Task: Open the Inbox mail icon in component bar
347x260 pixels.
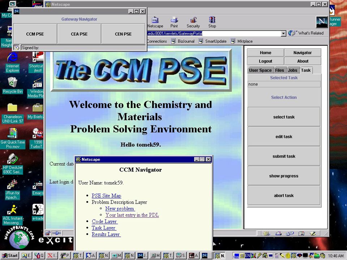Action: (278, 233)
